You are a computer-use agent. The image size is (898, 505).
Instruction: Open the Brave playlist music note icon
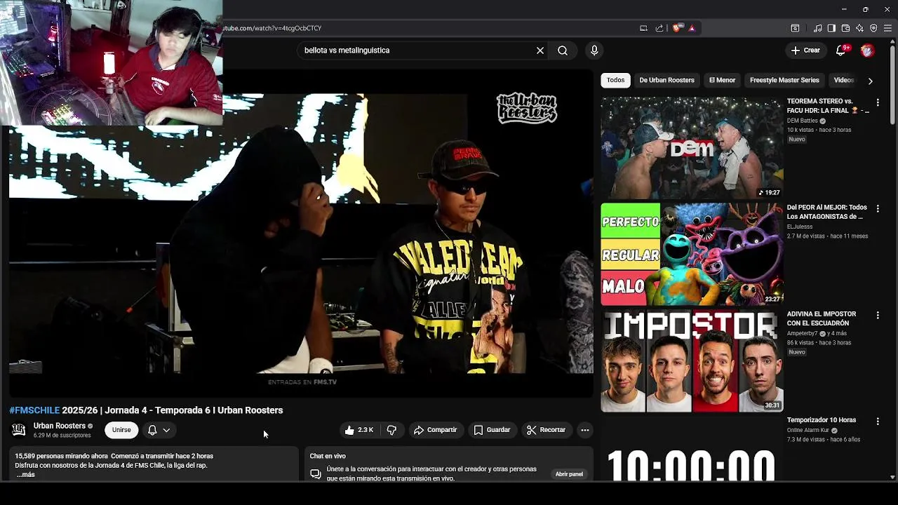[x=817, y=28]
